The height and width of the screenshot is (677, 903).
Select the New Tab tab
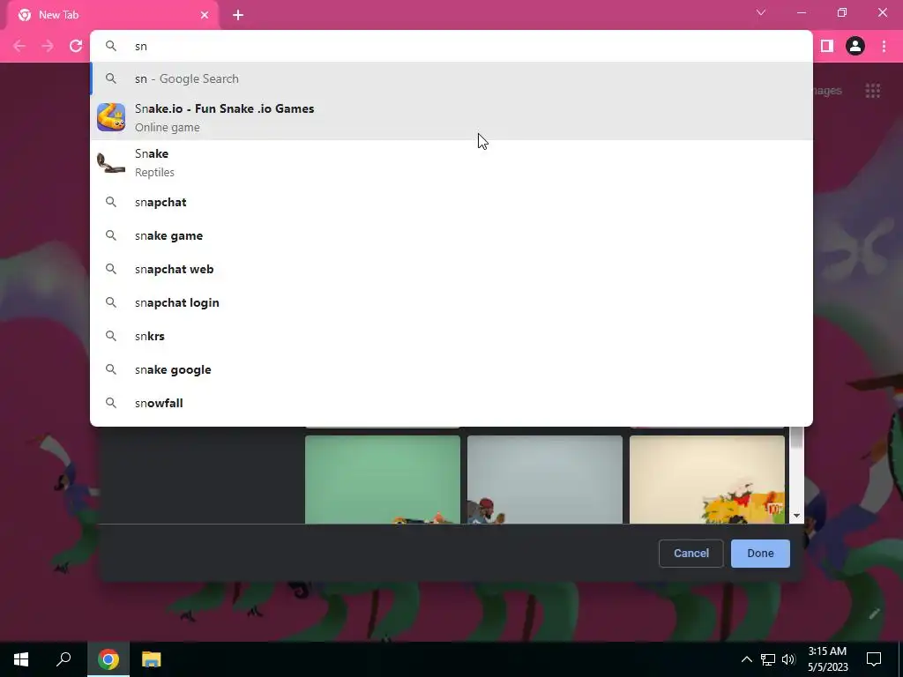[113, 15]
